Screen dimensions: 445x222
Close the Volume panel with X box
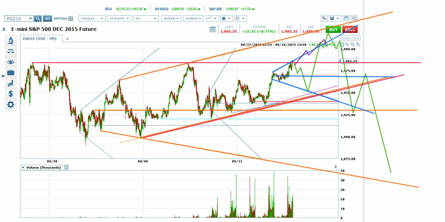click(x=66, y=167)
